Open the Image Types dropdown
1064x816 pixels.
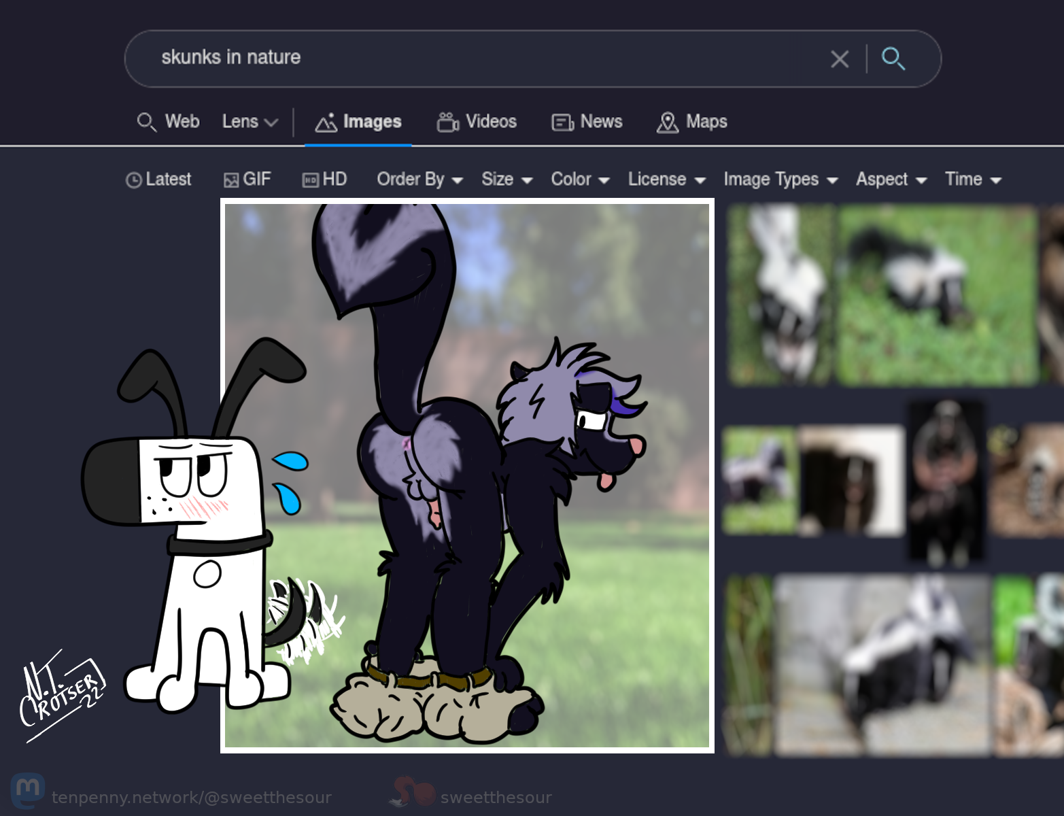coord(780,180)
